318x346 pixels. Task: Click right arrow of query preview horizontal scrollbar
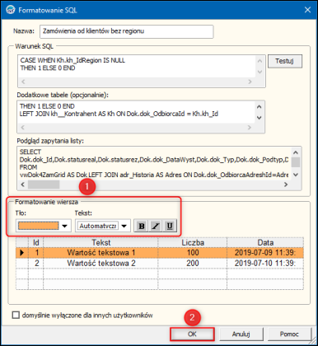coord(286,185)
